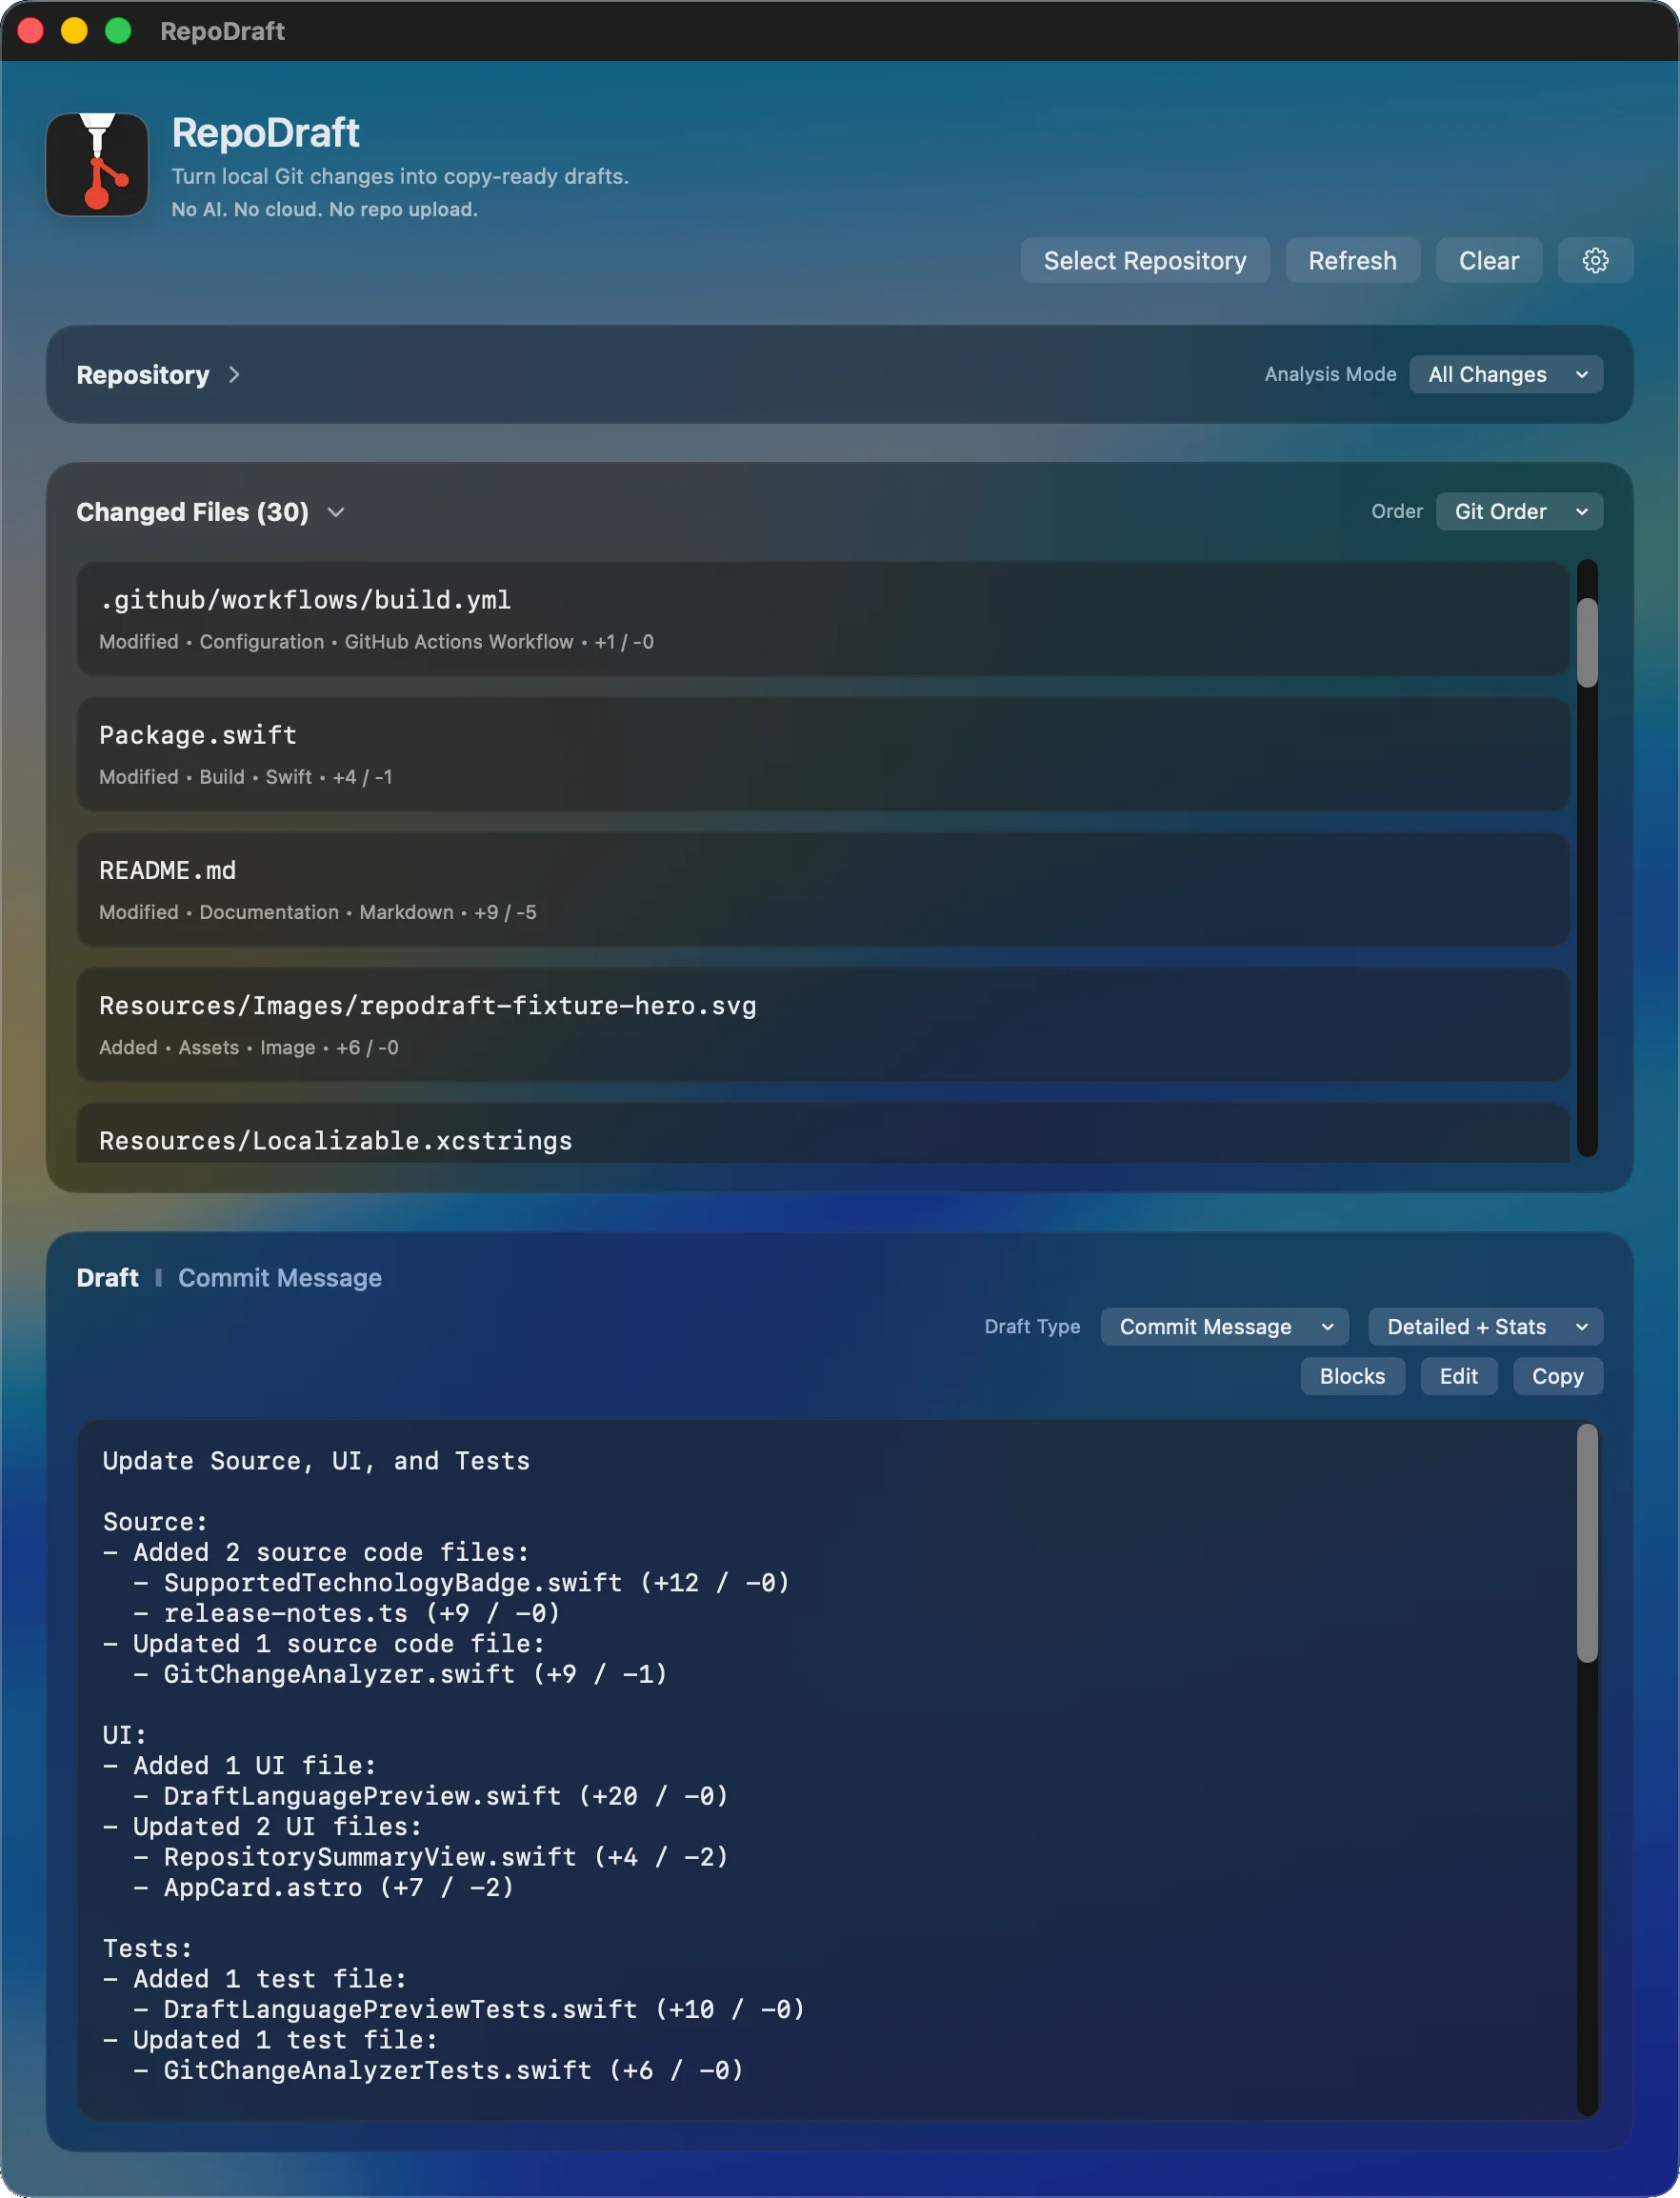1680x2198 pixels.
Task: Click the Commit Message heading label
Action: [x=280, y=1277]
